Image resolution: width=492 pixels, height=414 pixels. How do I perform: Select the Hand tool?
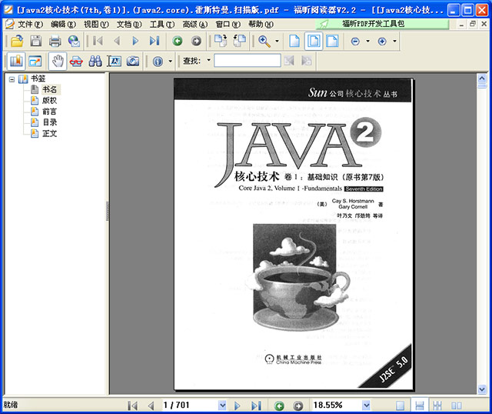(58, 61)
